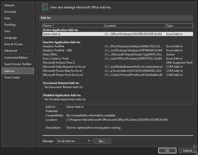Click the Go... button
Image resolution: width=198 pixels, height=155 pixels.
point(102,141)
